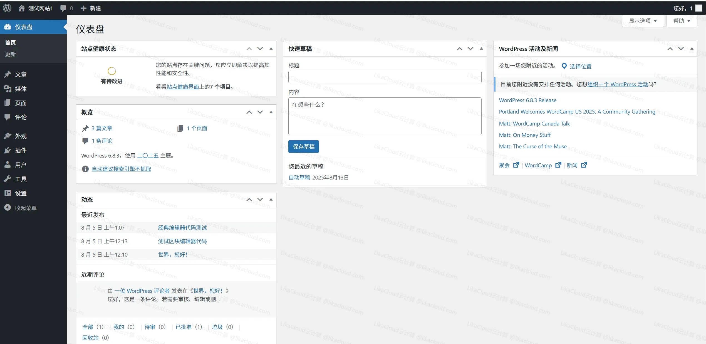Select the 插件 (Plugins) sidebar icon
This screenshot has height=344, width=706.
pos(8,150)
